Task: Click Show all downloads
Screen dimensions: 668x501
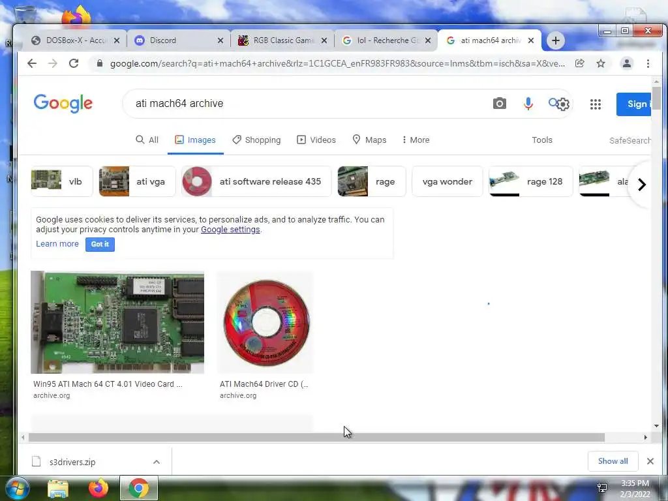Action: pos(613,461)
